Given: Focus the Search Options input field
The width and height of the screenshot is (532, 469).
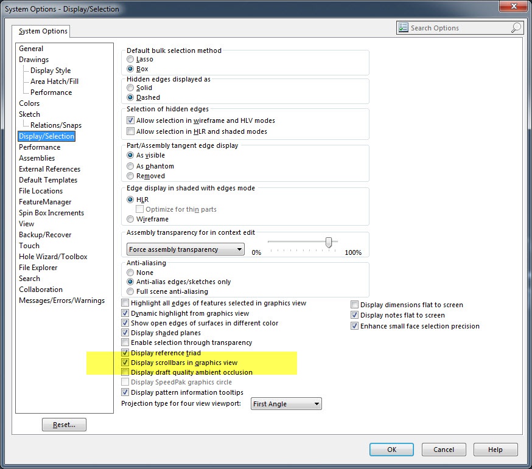Looking at the screenshot, I should pos(460,28).
